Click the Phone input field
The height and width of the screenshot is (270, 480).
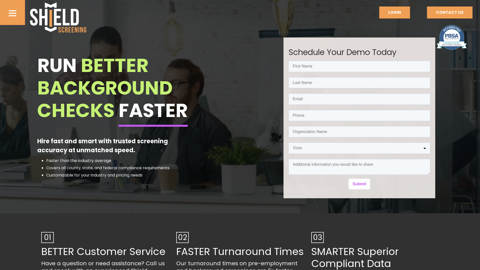click(x=359, y=115)
